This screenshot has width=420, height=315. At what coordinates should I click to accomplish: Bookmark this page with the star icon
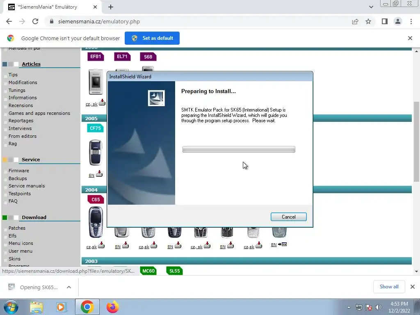[x=368, y=21]
